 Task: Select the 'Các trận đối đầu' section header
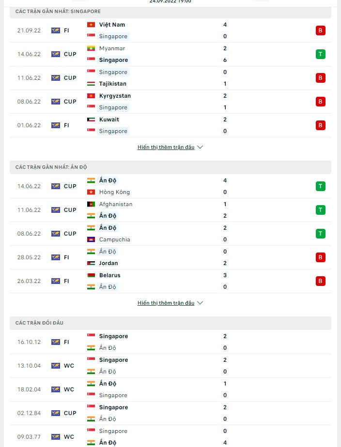pos(170,323)
